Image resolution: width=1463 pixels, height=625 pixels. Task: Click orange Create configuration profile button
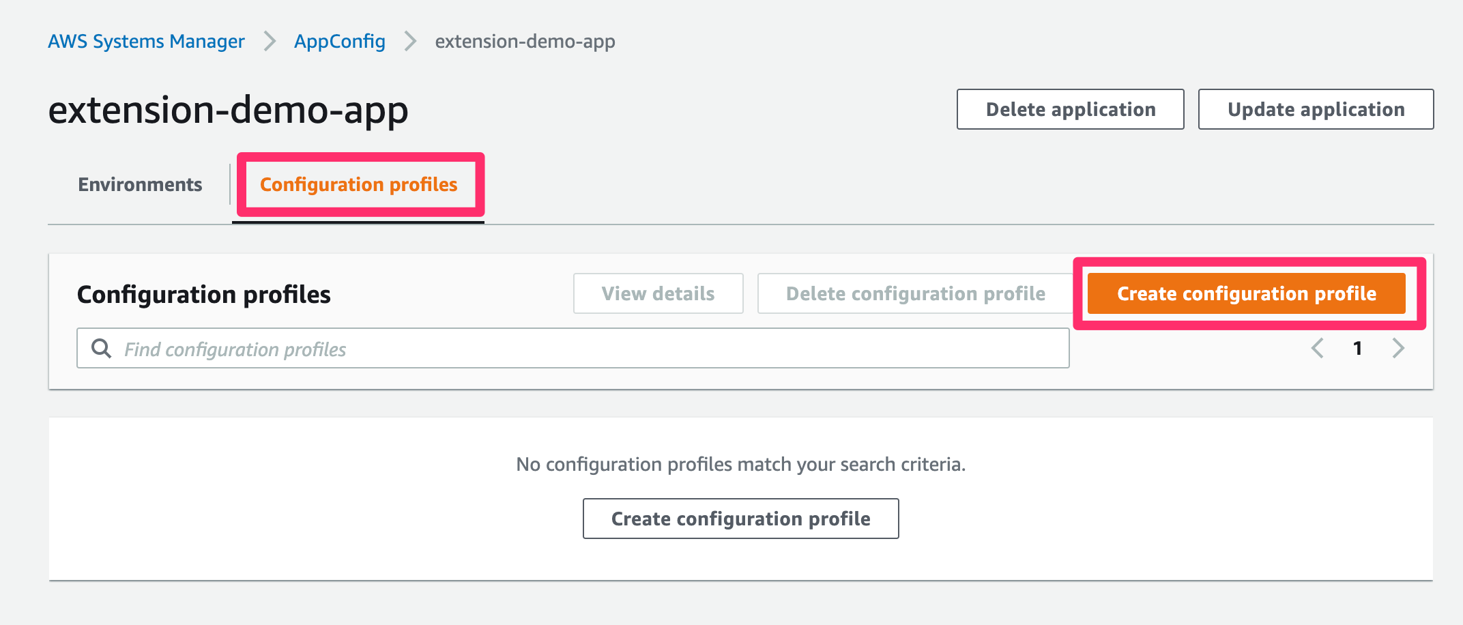click(x=1247, y=293)
